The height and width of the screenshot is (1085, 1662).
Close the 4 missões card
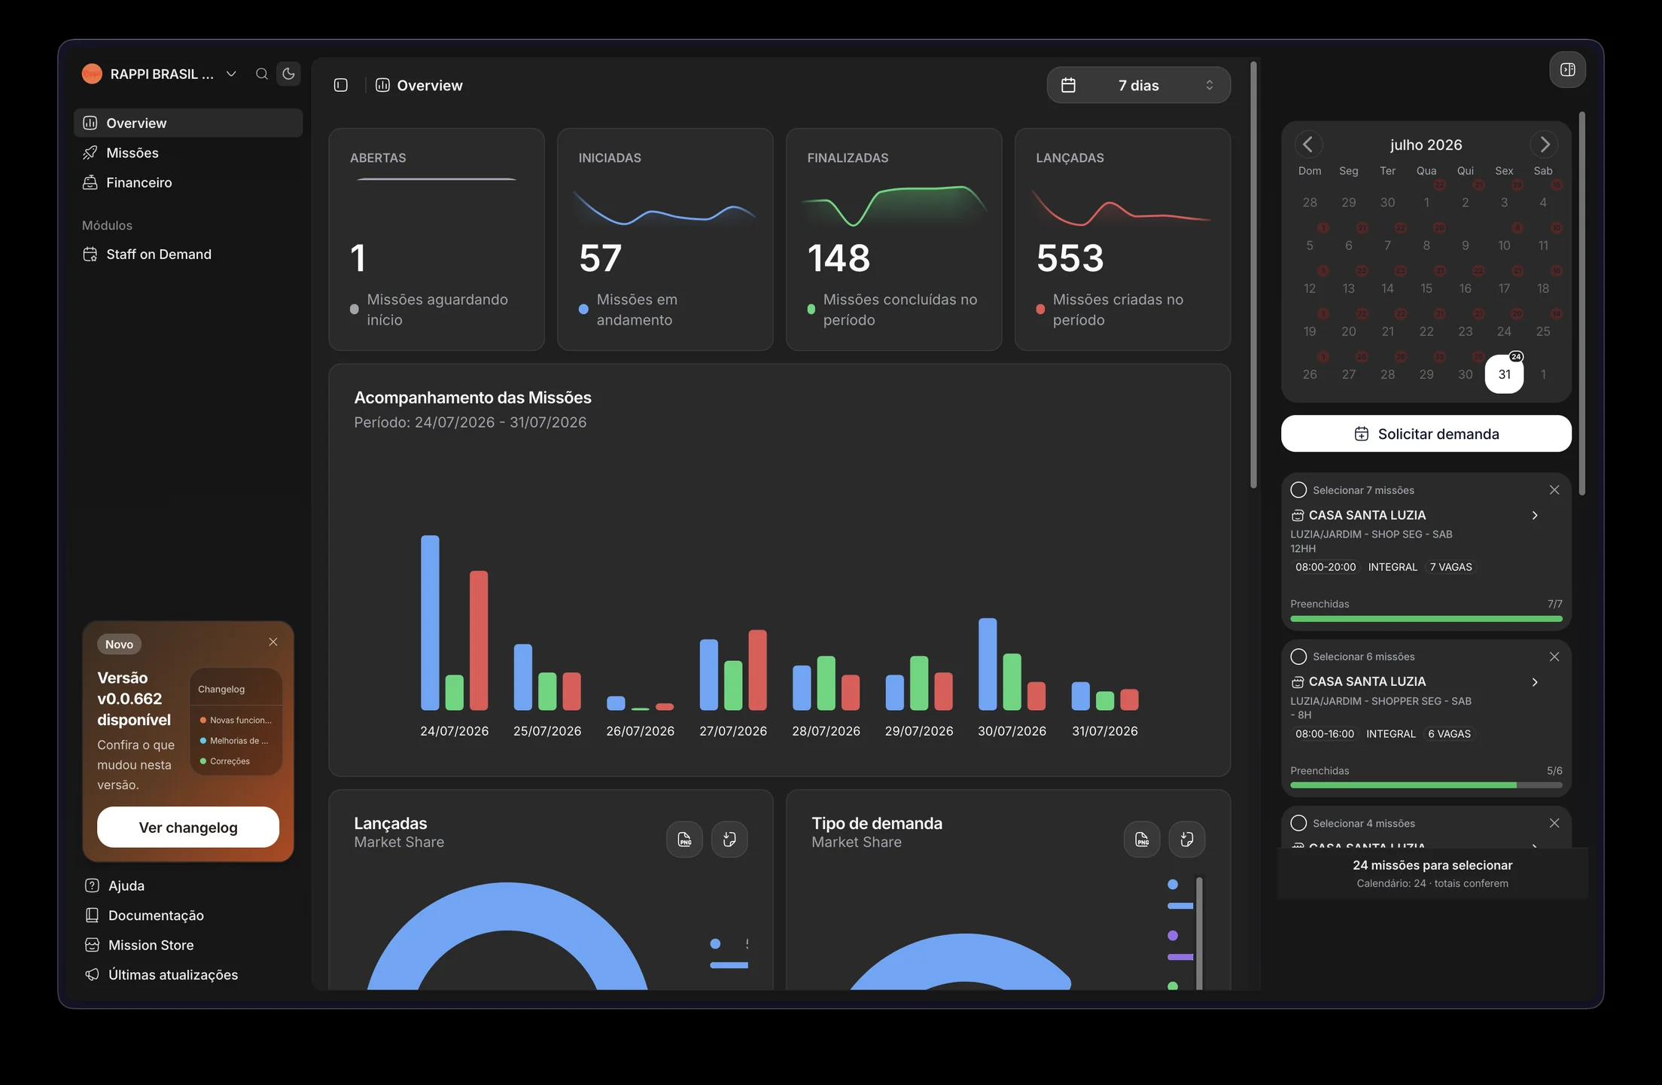(x=1554, y=823)
